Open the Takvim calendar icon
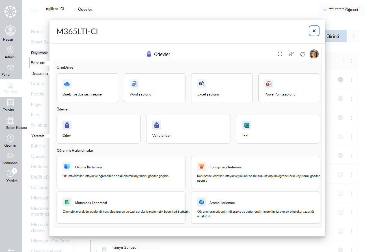367x252 pixels. click(10, 103)
